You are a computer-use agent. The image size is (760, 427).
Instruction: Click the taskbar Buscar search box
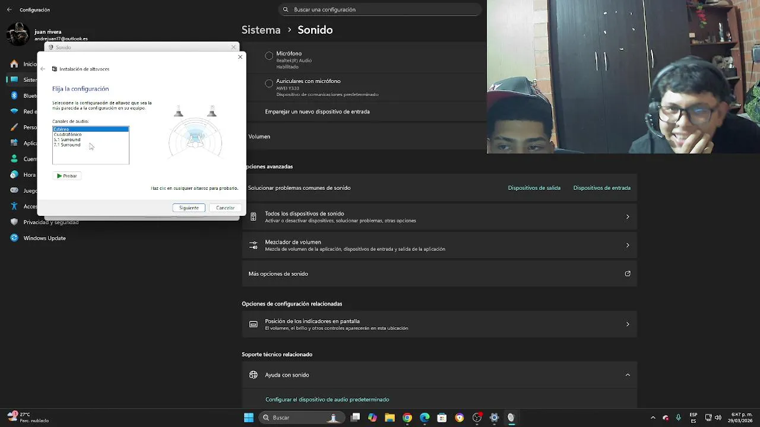tap(301, 418)
